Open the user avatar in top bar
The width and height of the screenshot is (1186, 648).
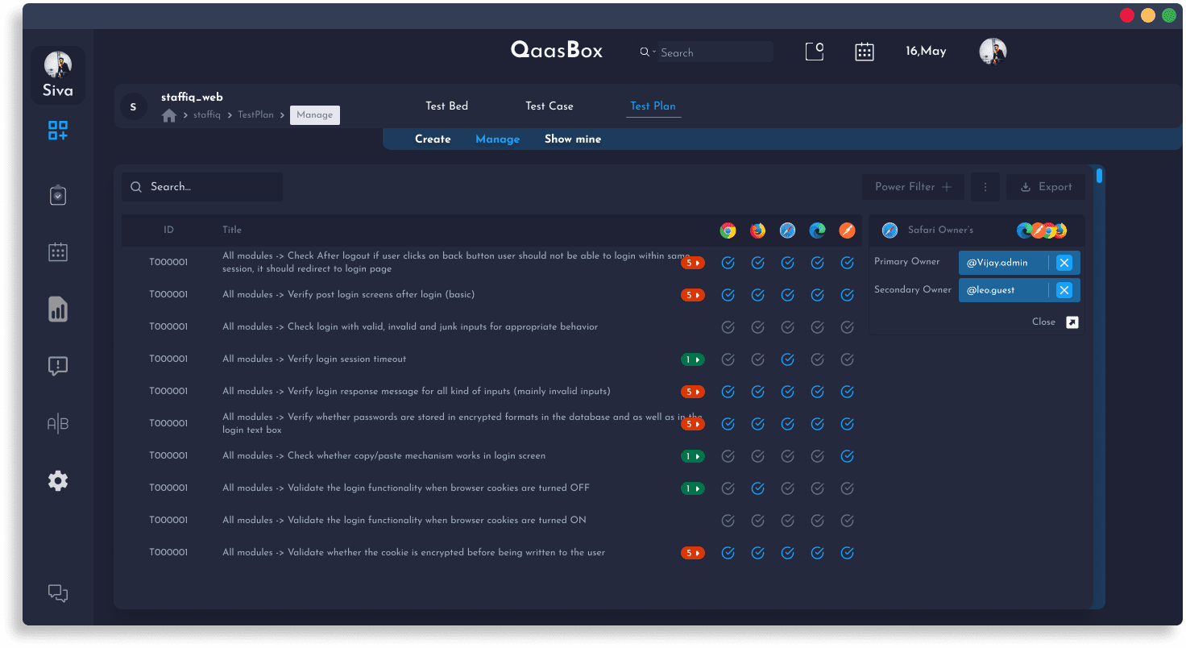pyautogui.click(x=993, y=52)
